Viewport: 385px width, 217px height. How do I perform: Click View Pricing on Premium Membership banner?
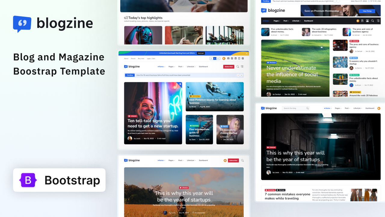point(367,11)
